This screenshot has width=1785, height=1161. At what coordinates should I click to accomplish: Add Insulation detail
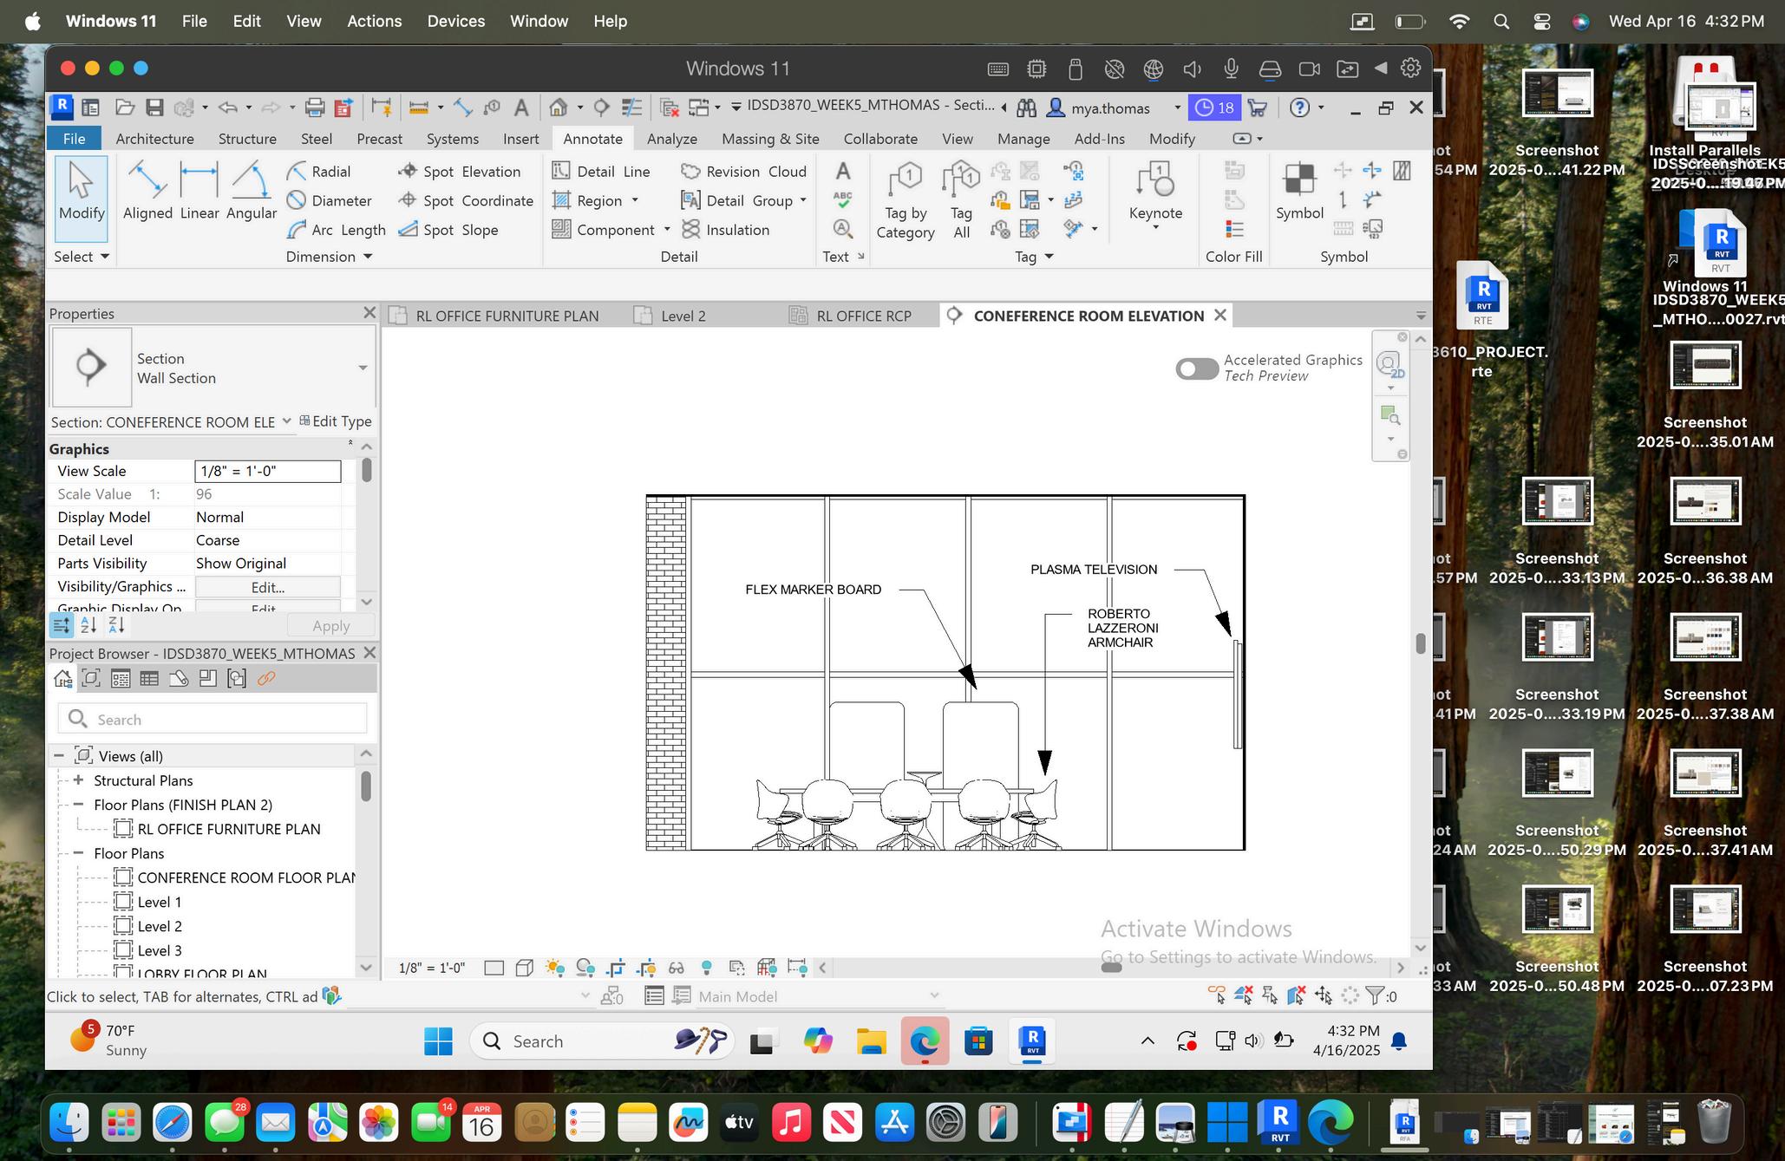click(725, 230)
